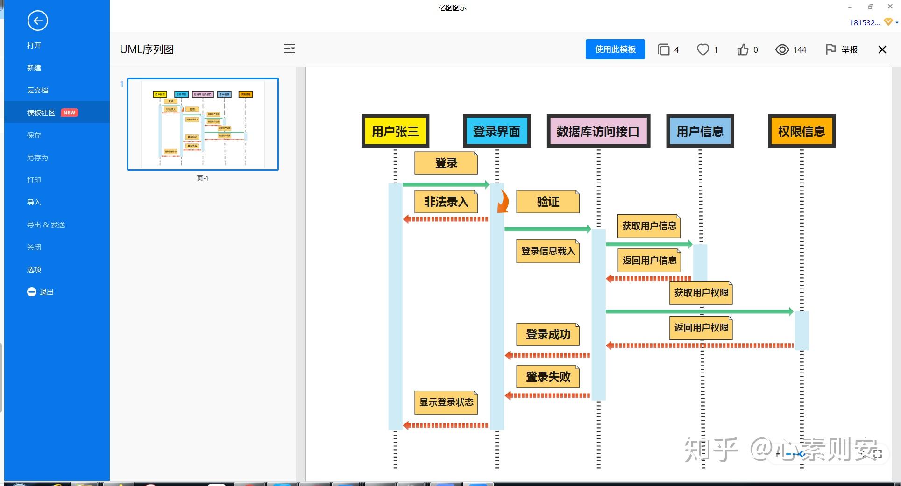Click 关闭 in the sidebar
901x486 pixels.
tap(34, 247)
